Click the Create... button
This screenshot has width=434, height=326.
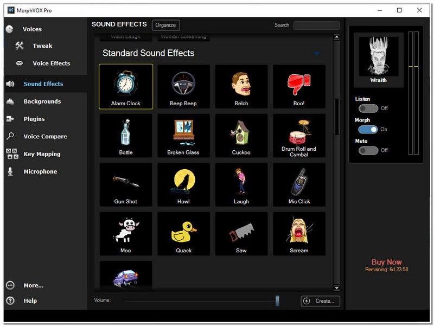point(320,301)
